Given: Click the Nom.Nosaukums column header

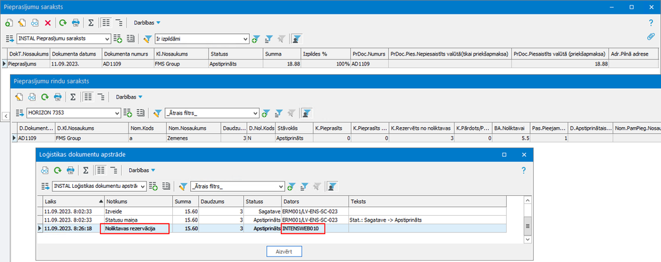Looking at the screenshot, I should point(193,128).
